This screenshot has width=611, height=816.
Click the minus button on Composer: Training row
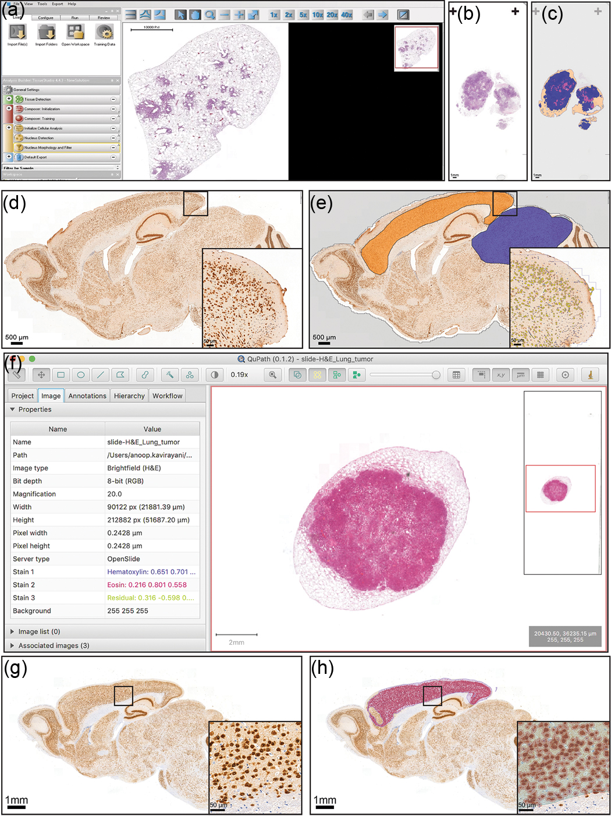coord(113,118)
